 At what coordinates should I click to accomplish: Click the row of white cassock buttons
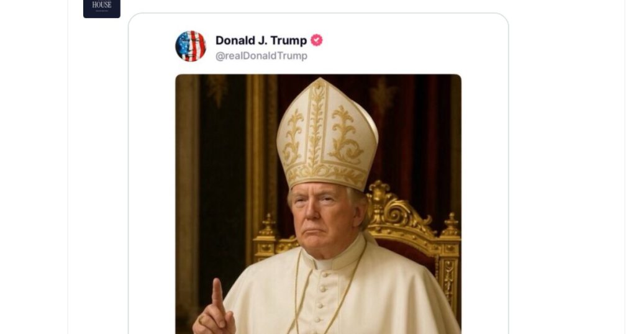pos(321,300)
